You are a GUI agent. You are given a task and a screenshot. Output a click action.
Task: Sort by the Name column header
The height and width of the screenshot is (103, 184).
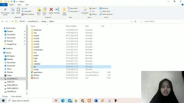(x=33, y=26)
